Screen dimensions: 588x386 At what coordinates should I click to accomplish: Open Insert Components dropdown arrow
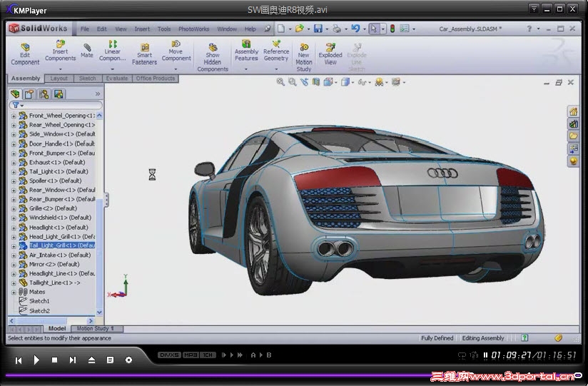click(60, 69)
